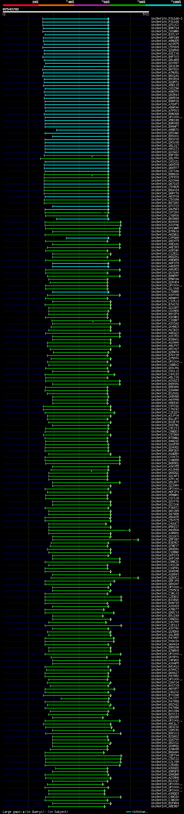This screenshot has height=814, width=184.
Task: Select label UniRef100_B7AST6
Action: tap(165, 305)
